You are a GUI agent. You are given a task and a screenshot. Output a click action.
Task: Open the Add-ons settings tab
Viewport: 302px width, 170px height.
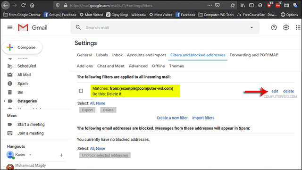coord(85,66)
